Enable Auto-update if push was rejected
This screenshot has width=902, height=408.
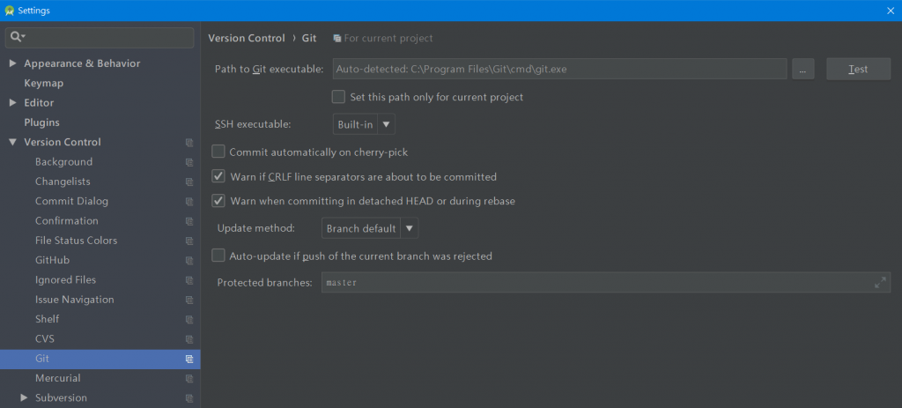point(218,256)
